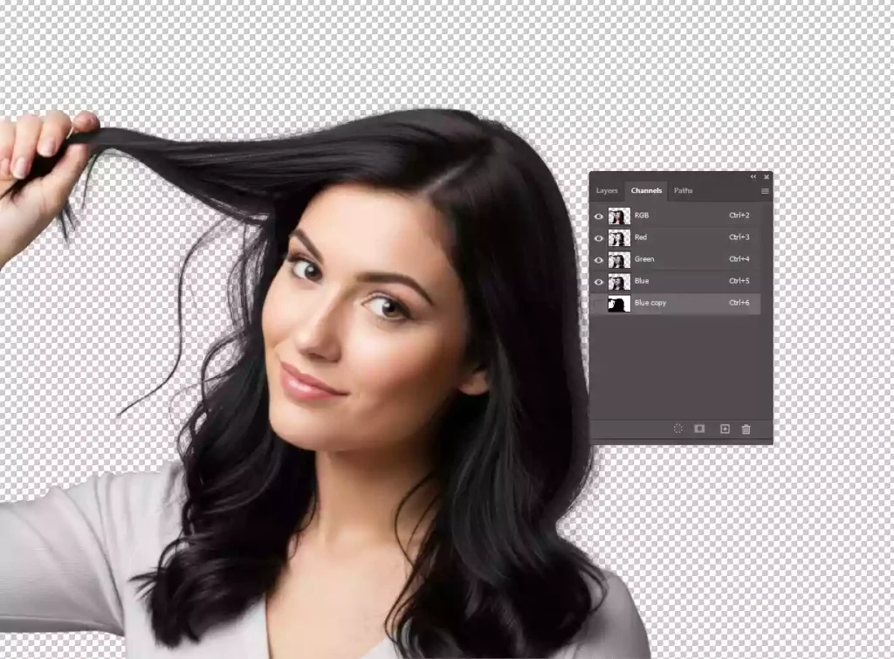Load channel as selection

click(677, 428)
